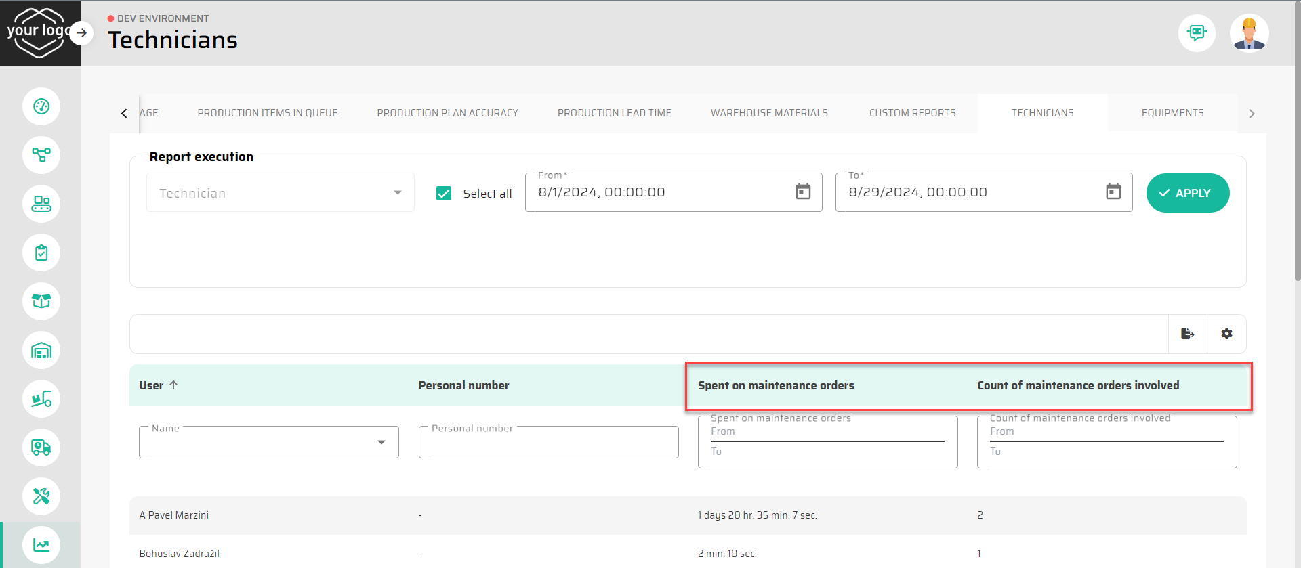The height and width of the screenshot is (568, 1301).
Task: Open the forklift sidebar icon
Action: pyautogui.click(x=41, y=399)
